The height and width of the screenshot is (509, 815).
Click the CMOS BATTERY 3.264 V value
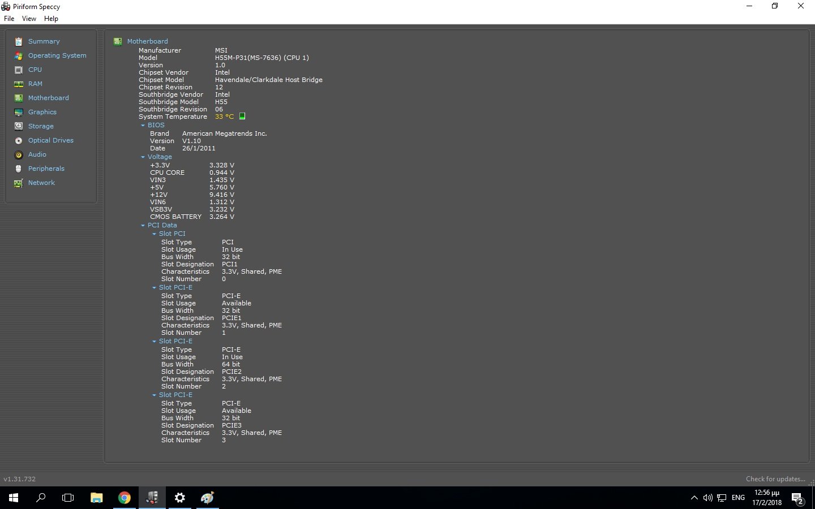tap(222, 217)
